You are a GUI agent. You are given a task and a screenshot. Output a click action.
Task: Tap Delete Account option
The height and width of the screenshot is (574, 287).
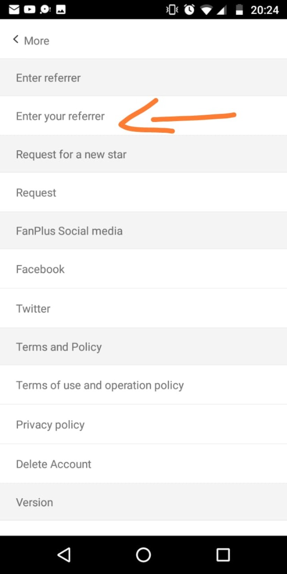pos(54,464)
